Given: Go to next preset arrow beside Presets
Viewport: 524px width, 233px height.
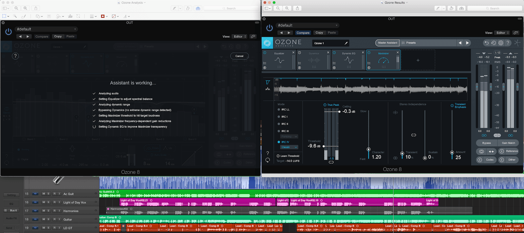Looking at the screenshot, I should (467, 43).
